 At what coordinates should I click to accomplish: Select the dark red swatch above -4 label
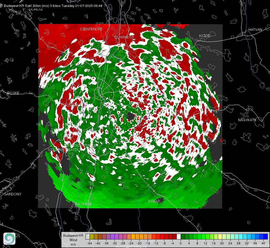[x=174, y=237]
